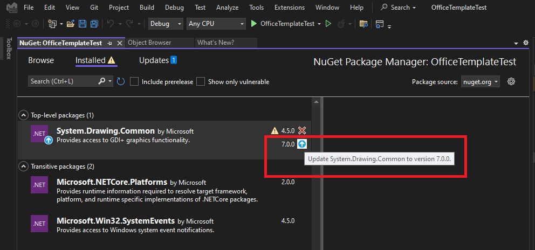Collapse the Transitive packages section
Image resolution: width=535 pixels, height=250 pixels.
pos(23,166)
